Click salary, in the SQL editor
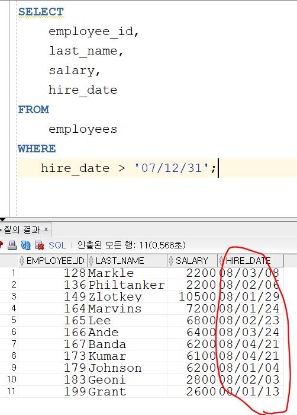Image resolution: width=297 pixels, height=415 pixels. coord(75,71)
